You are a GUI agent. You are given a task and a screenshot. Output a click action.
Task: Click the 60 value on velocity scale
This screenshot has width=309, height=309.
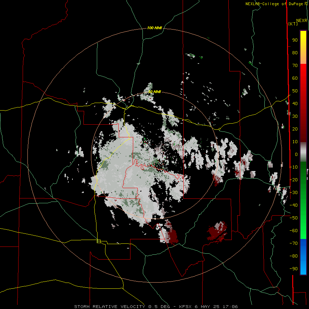(x=295, y=78)
